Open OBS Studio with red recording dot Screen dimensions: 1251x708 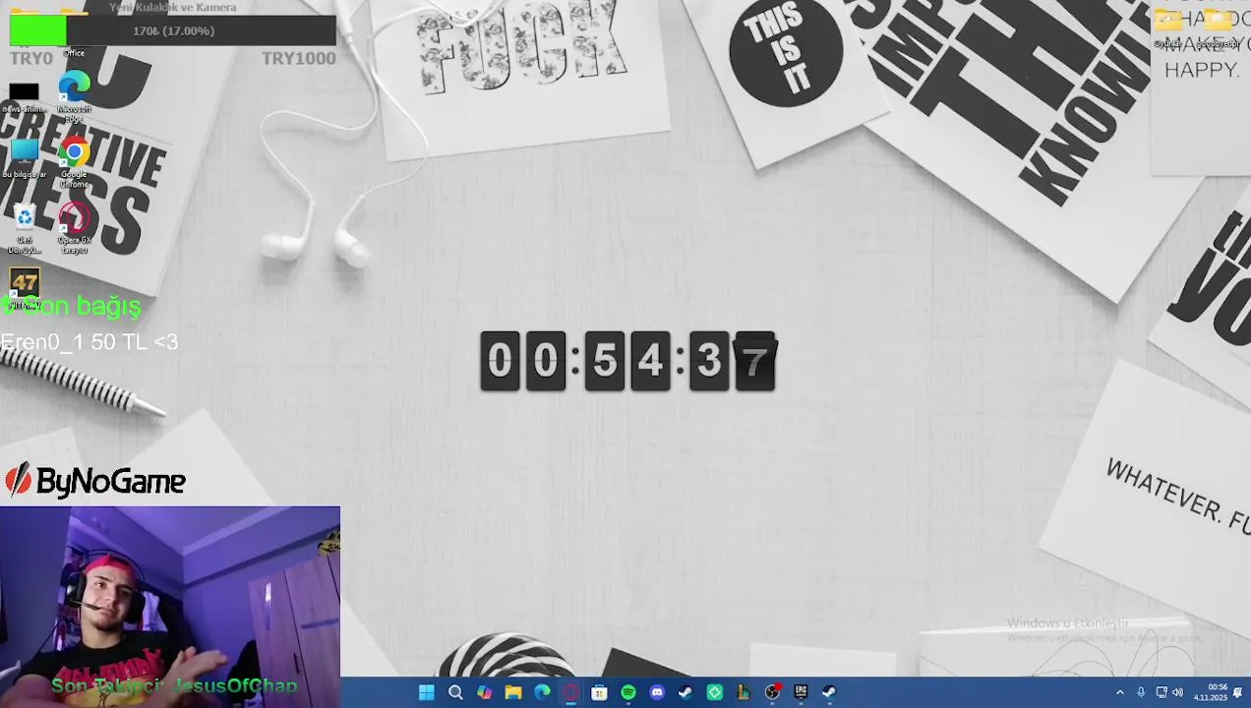click(772, 692)
